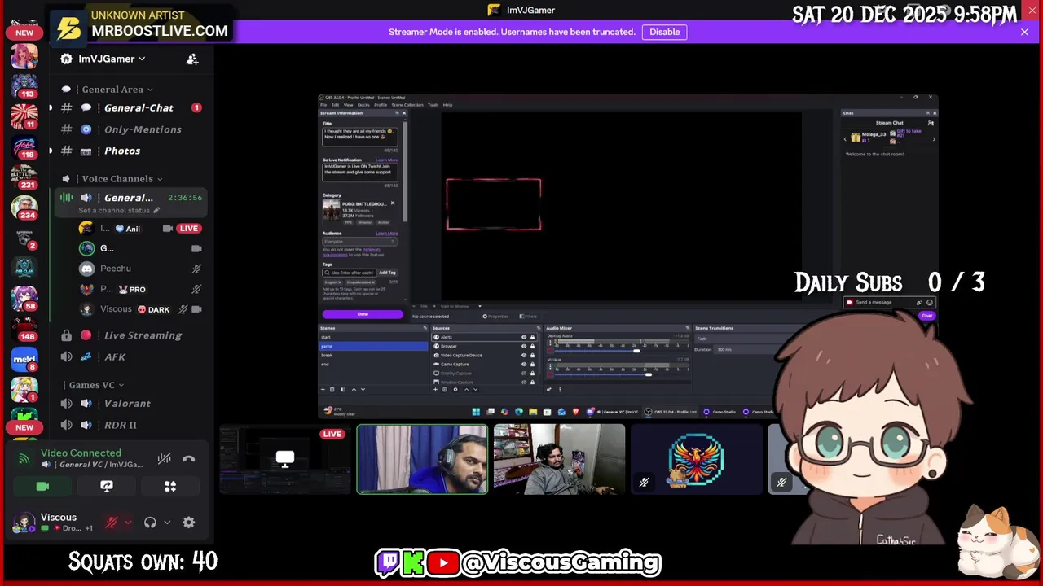The image size is (1043, 586).
Task: Select the user with the PRO tag
Action: click(x=140, y=289)
